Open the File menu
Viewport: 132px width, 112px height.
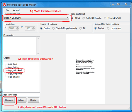point(8,10)
